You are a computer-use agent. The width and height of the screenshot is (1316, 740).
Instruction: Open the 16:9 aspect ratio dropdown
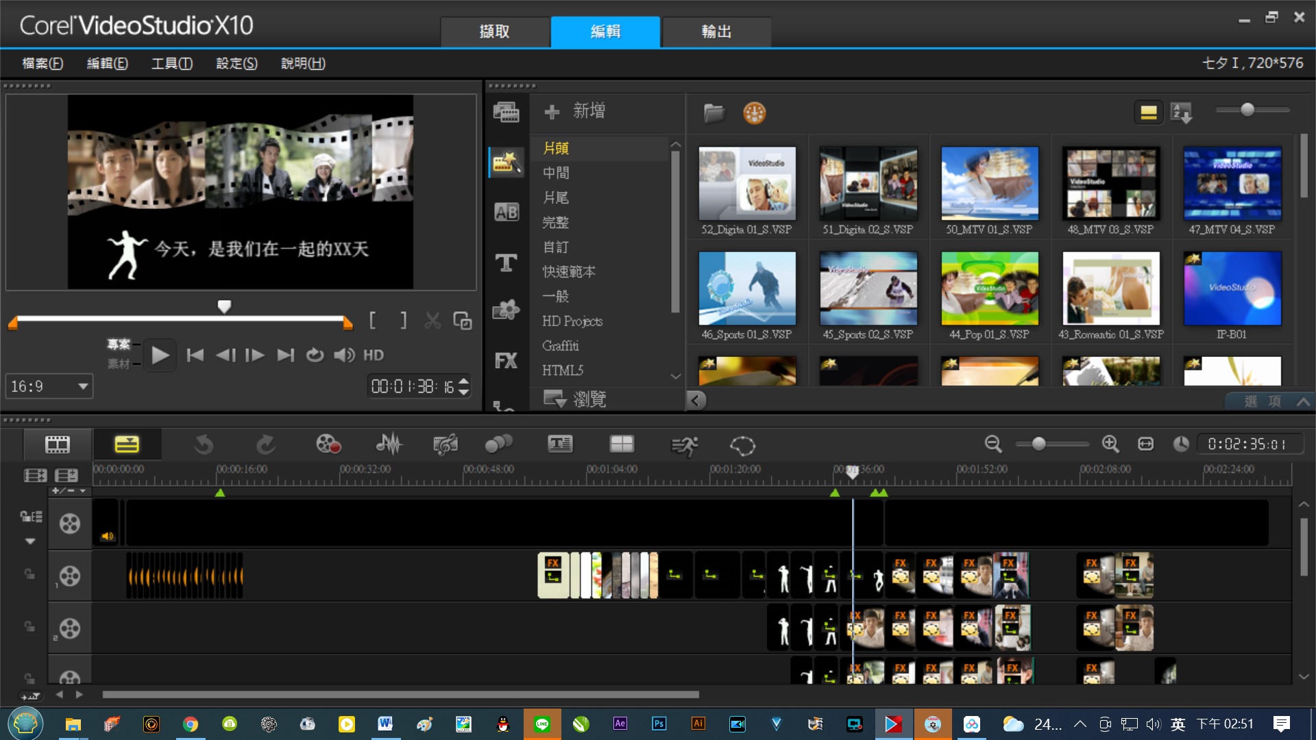49,386
